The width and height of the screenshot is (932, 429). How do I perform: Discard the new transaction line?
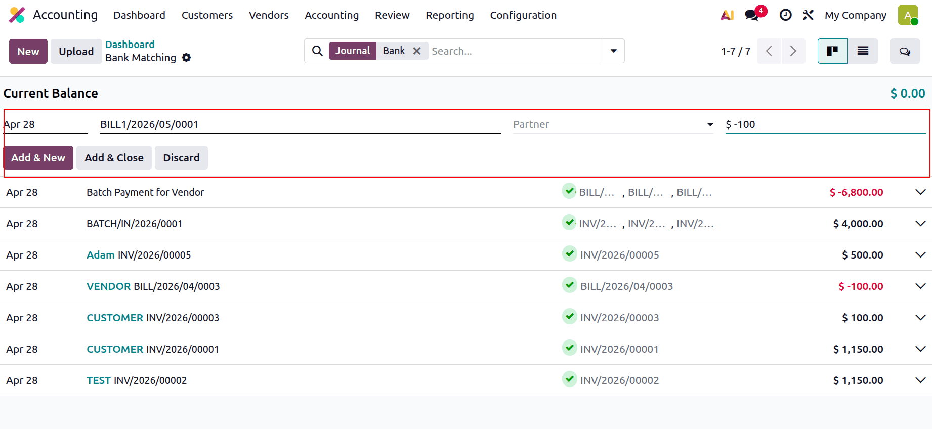click(181, 158)
